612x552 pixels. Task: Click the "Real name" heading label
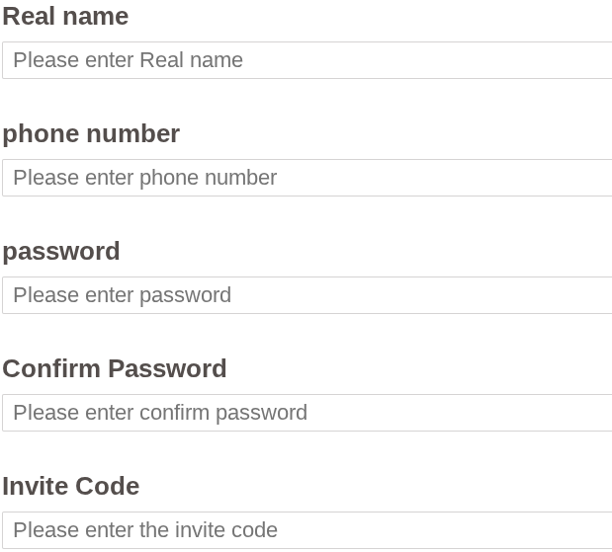click(x=65, y=17)
